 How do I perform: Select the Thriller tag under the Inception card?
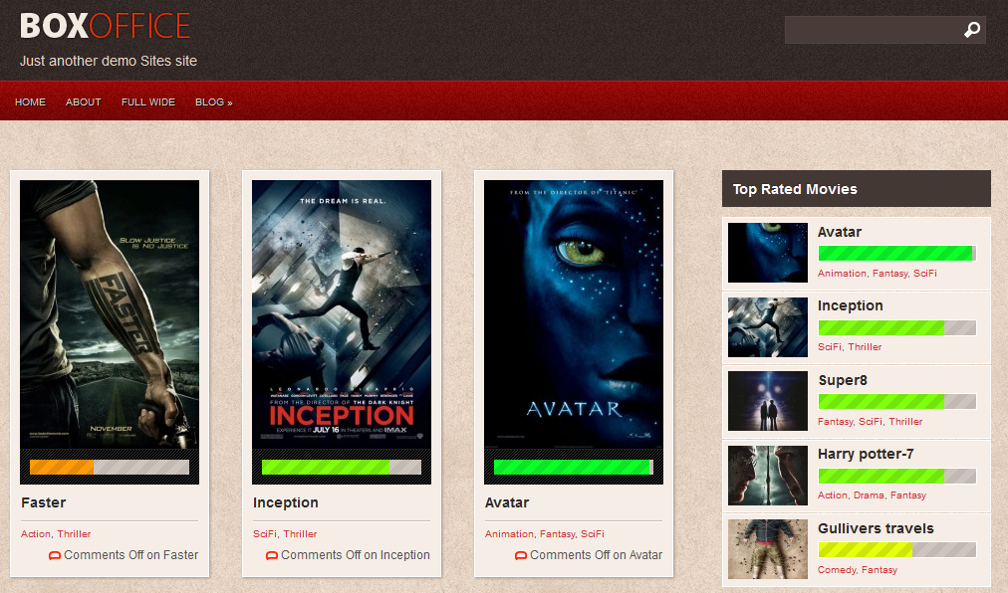tap(300, 534)
